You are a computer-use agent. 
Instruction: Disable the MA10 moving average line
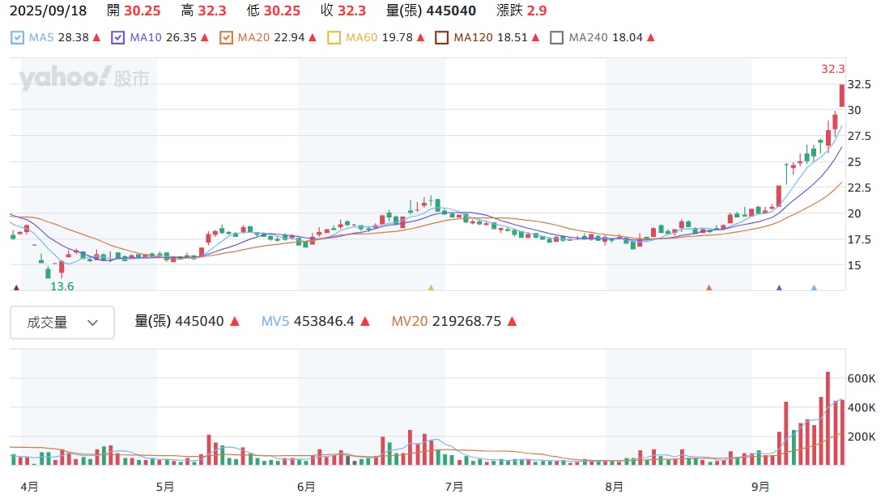(118, 37)
